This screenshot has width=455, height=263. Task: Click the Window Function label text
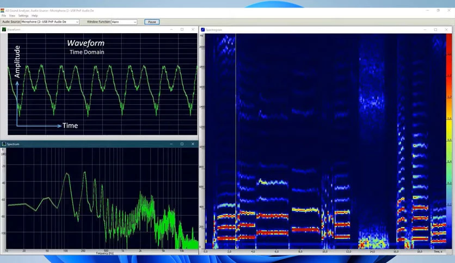[99, 22]
